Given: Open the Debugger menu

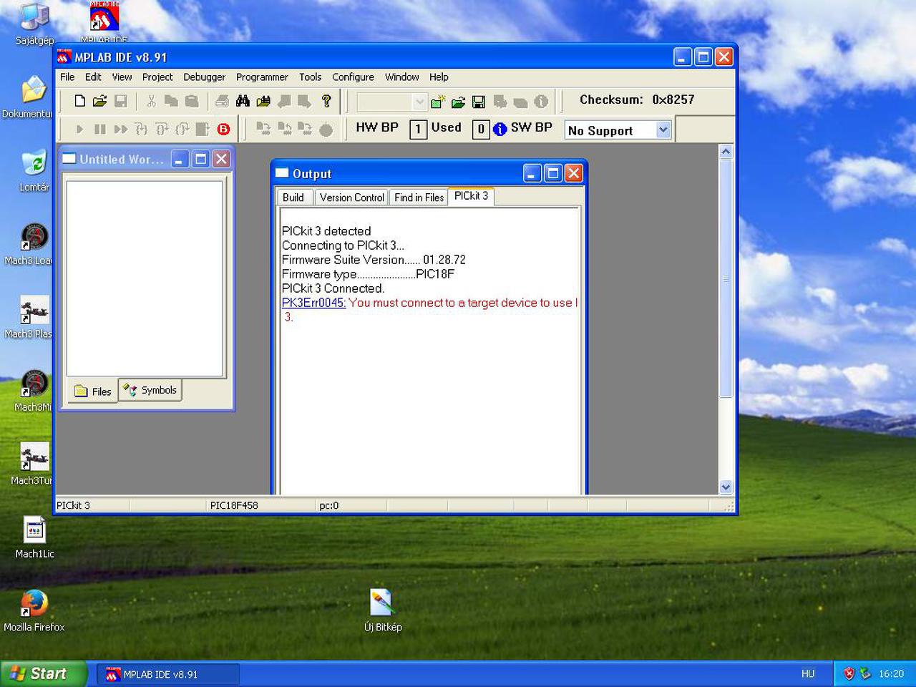Looking at the screenshot, I should point(204,77).
